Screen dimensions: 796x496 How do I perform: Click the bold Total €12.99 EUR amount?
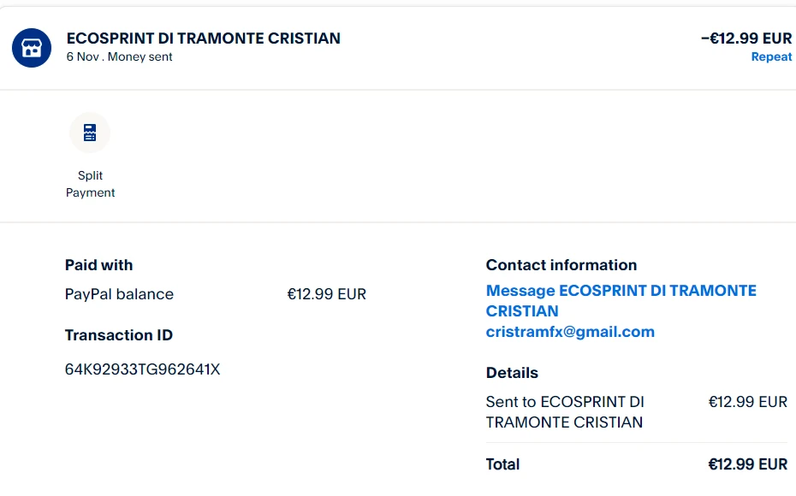point(747,464)
